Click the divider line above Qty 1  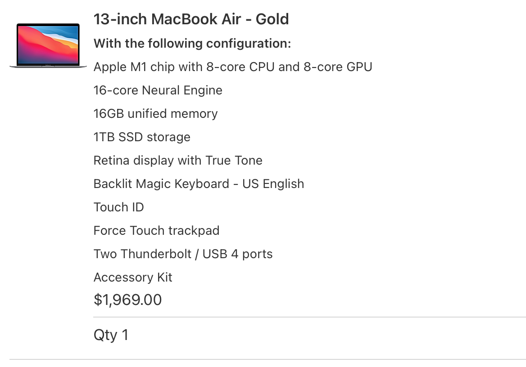(310, 317)
